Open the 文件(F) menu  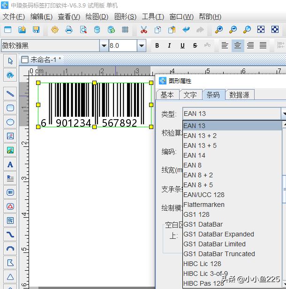pyautogui.click(x=14, y=17)
